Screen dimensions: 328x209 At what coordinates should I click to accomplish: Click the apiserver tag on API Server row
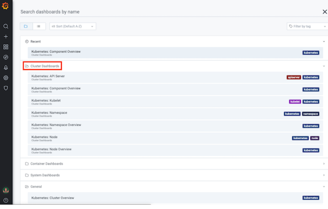coord(294,77)
